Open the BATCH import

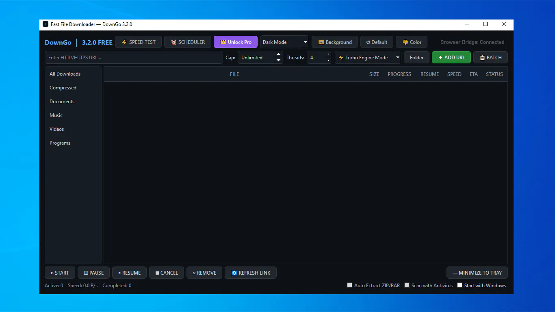pos(490,58)
